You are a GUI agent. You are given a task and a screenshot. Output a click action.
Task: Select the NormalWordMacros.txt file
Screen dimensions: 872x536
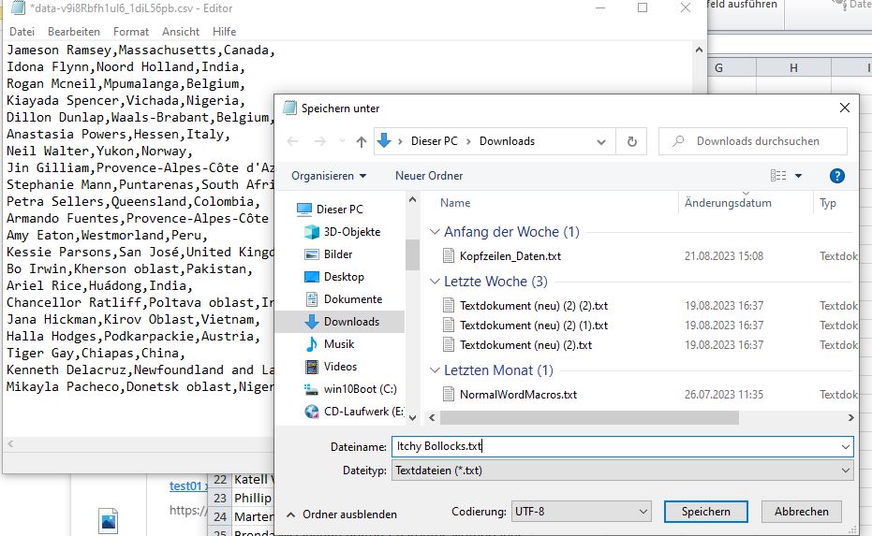pos(518,395)
